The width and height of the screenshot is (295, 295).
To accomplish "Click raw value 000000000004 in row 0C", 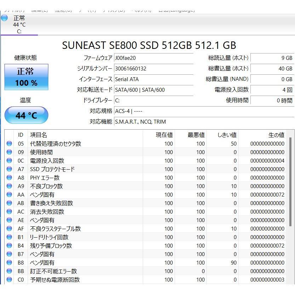I will pos(267,160).
